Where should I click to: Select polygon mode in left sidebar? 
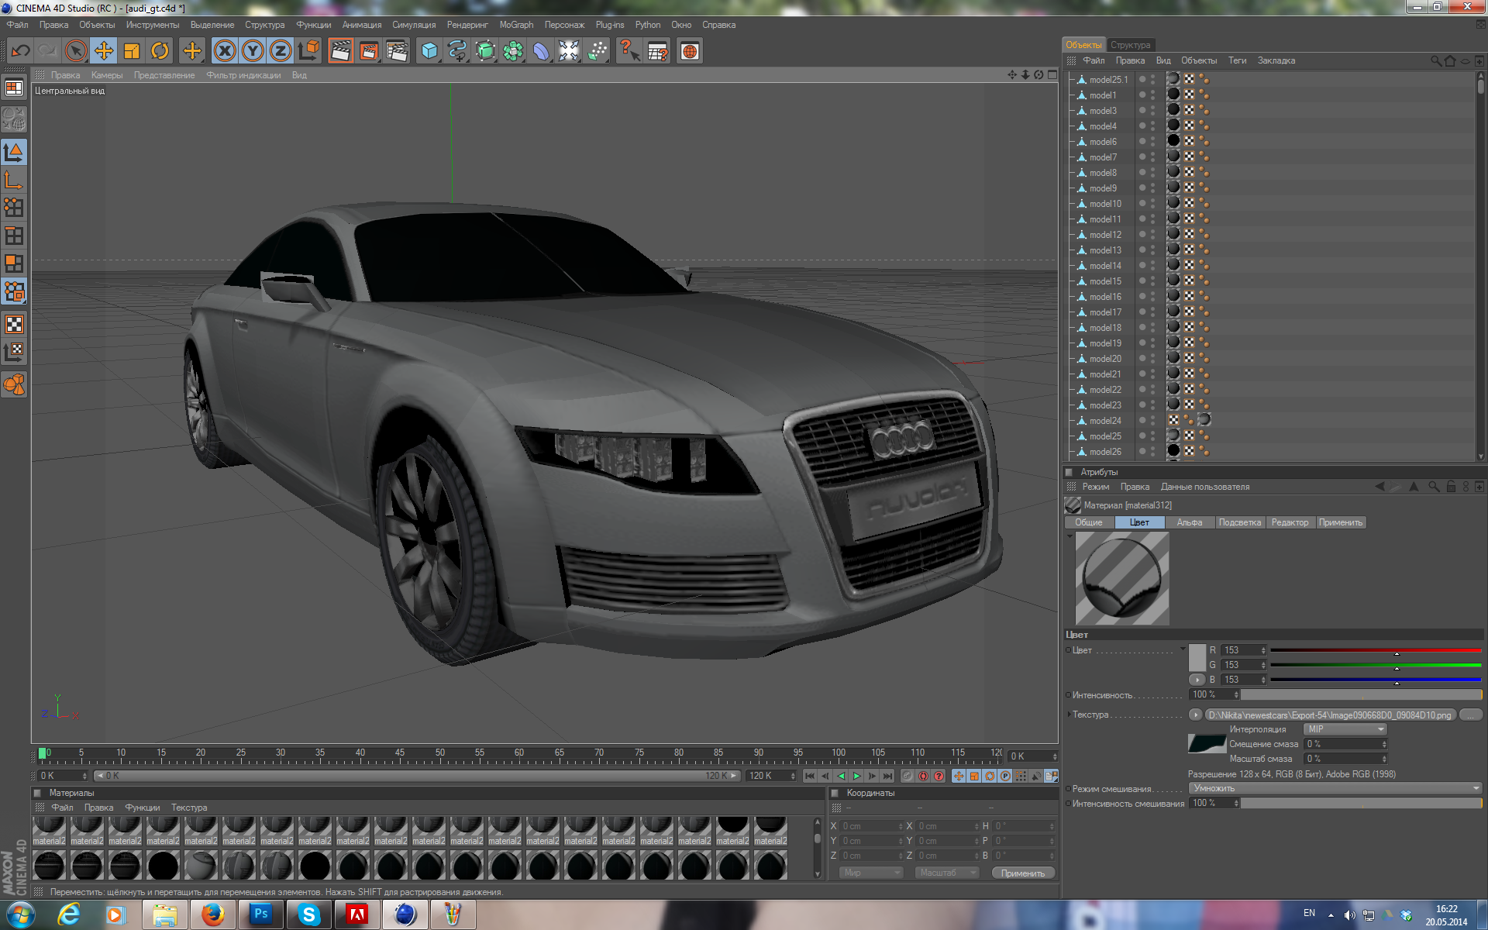click(14, 263)
